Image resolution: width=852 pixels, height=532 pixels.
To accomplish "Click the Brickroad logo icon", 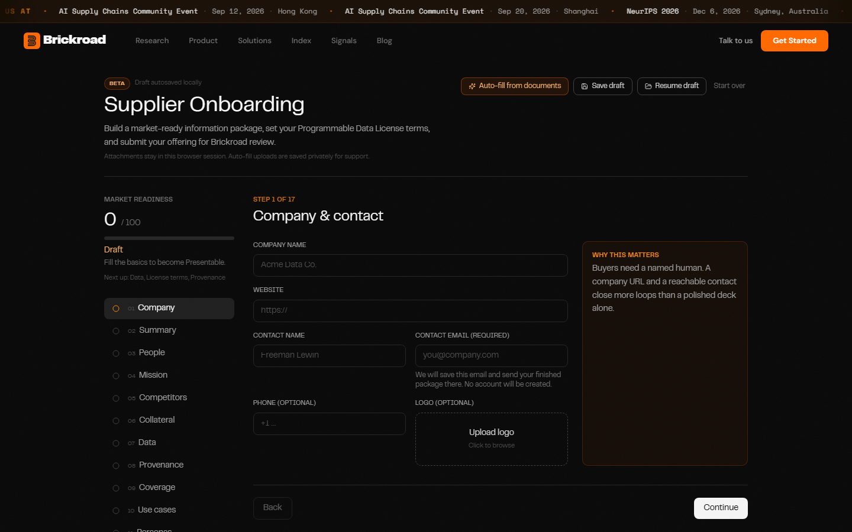I will coord(32,41).
